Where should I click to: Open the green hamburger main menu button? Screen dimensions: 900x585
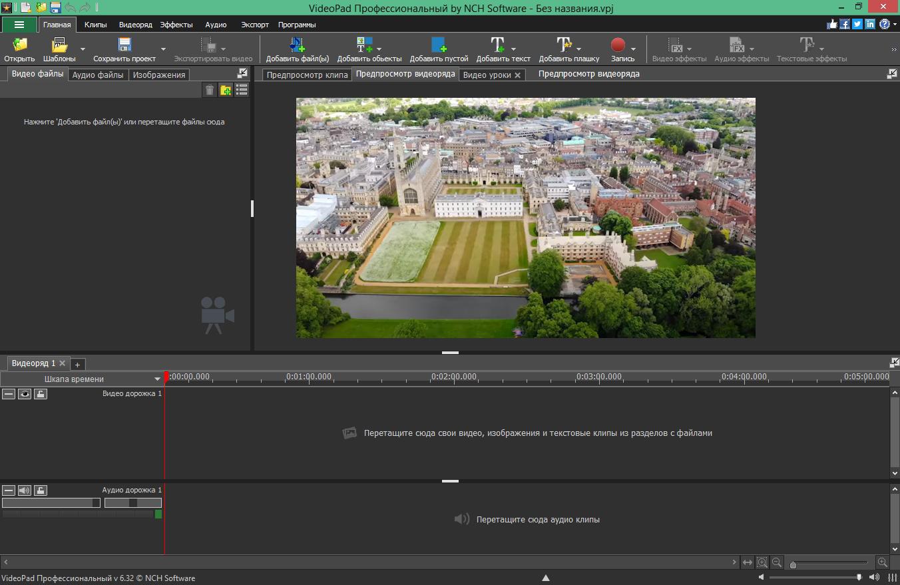(x=19, y=25)
